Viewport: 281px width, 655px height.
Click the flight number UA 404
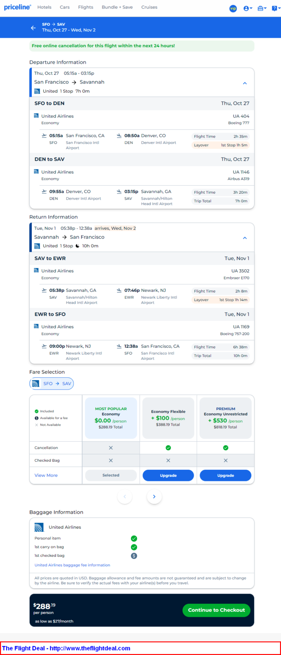pyautogui.click(x=241, y=116)
